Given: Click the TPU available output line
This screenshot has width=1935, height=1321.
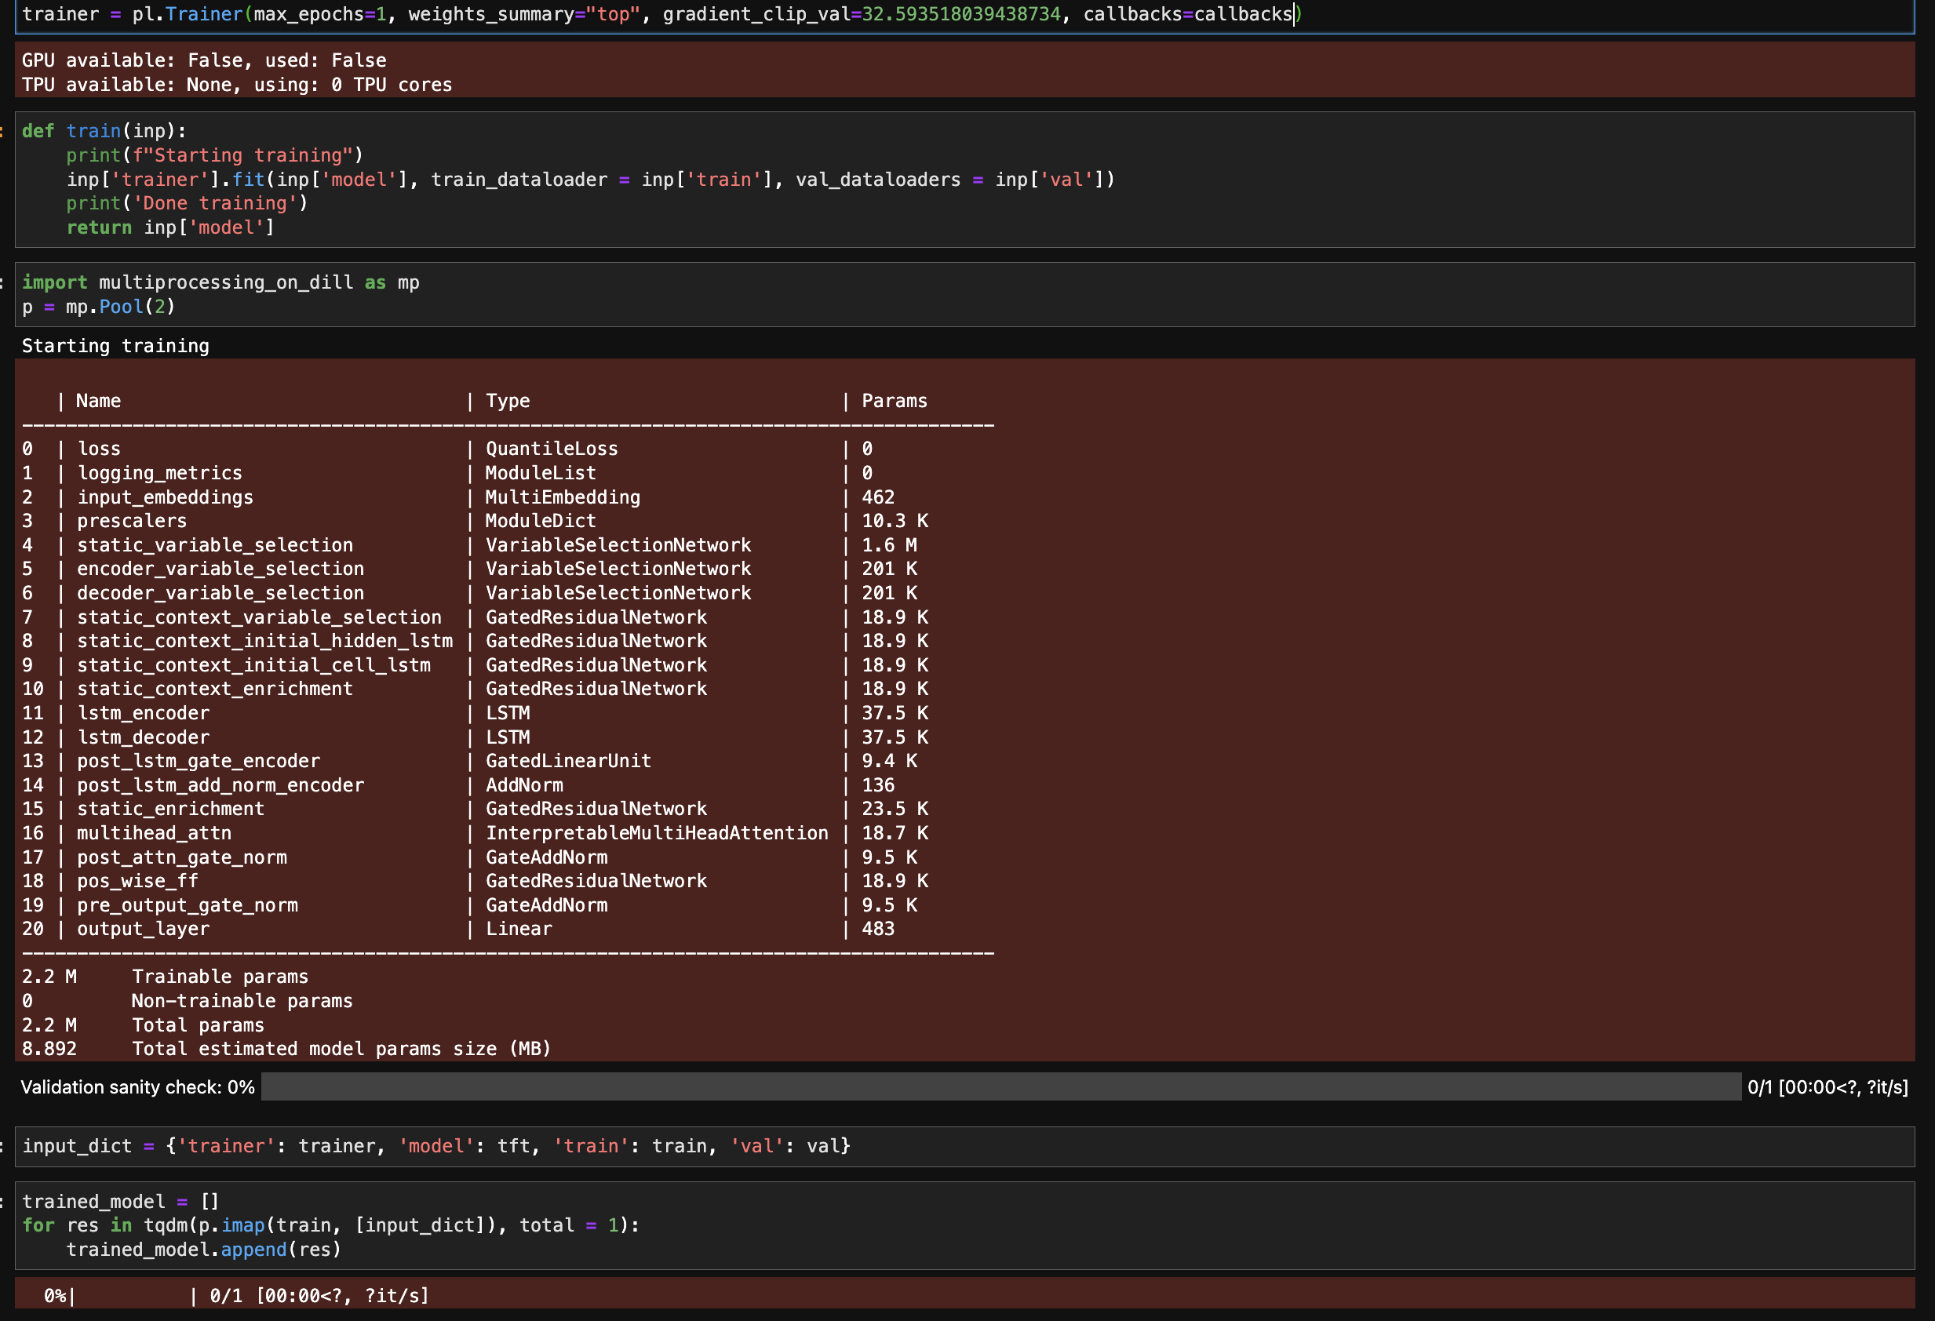Looking at the screenshot, I should point(236,85).
